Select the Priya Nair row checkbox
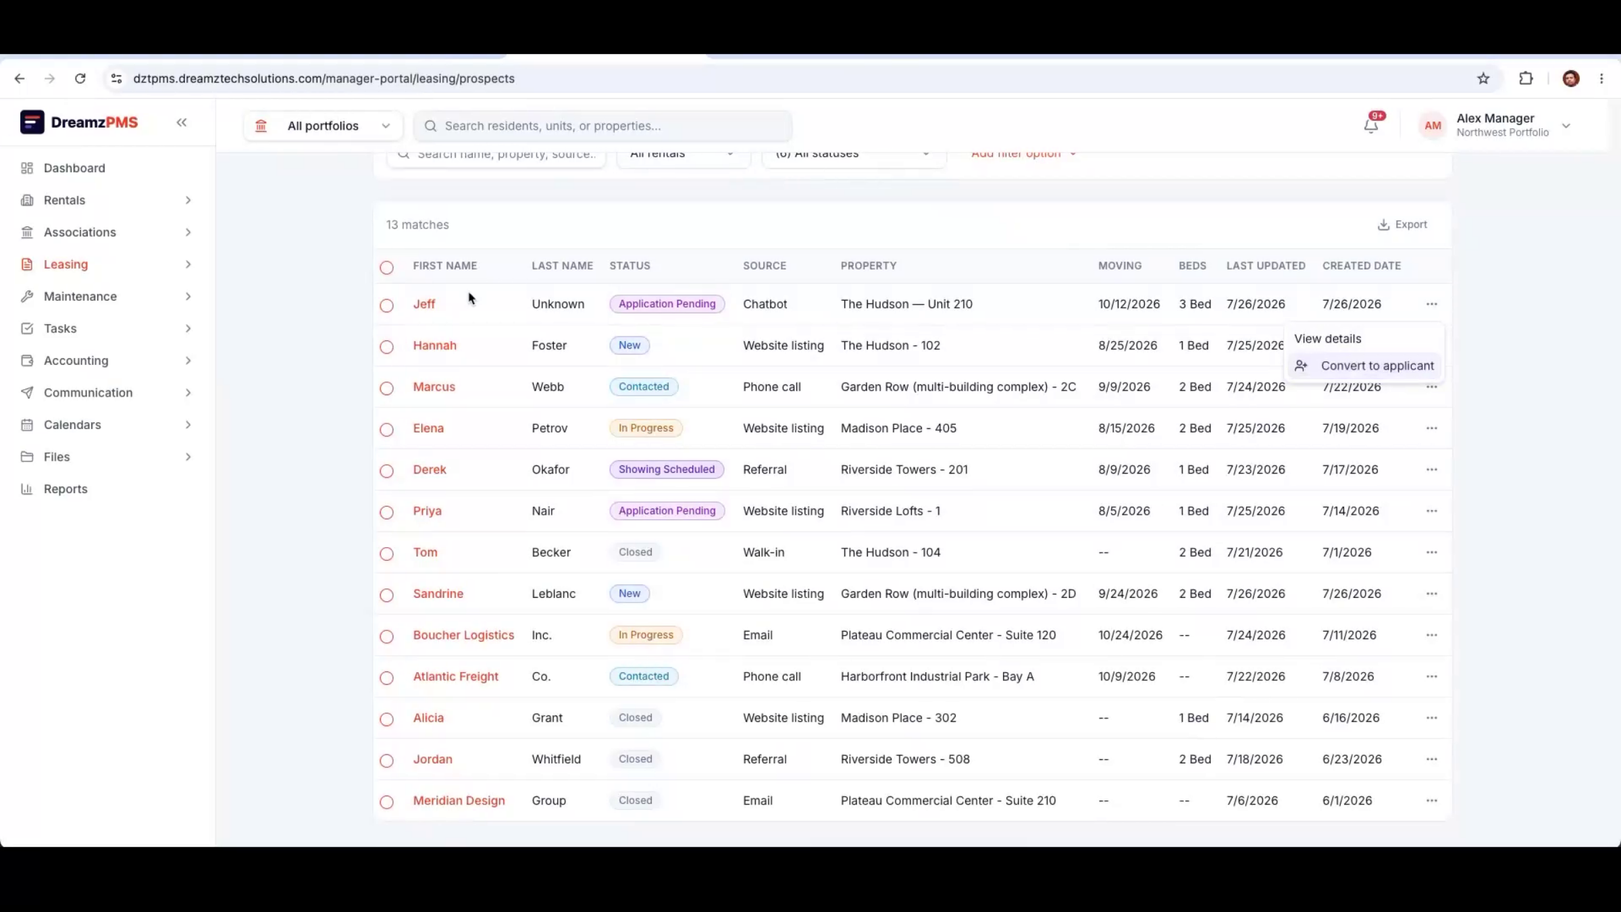The width and height of the screenshot is (1621, 912). tap(386, 512)
